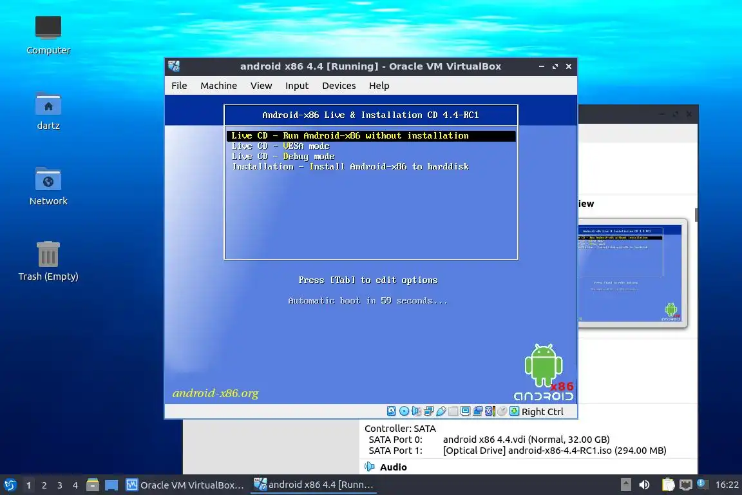
Task: Open the file manager taskbar icon
Action: (x=93, y=485)
